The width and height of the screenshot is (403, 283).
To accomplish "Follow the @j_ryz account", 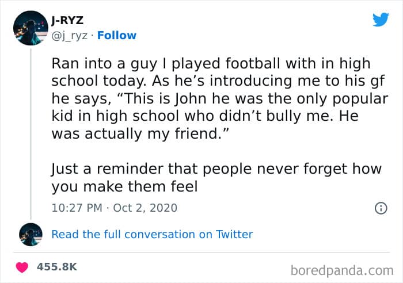I will (117, 36).
